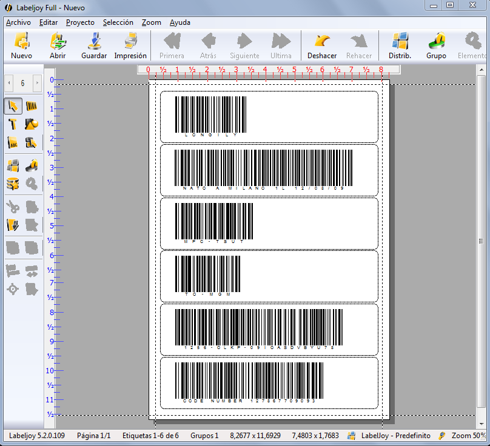490x446 pixels.
Task: Select the LONGILY barcode label
Action: click(x=210, y=116)
